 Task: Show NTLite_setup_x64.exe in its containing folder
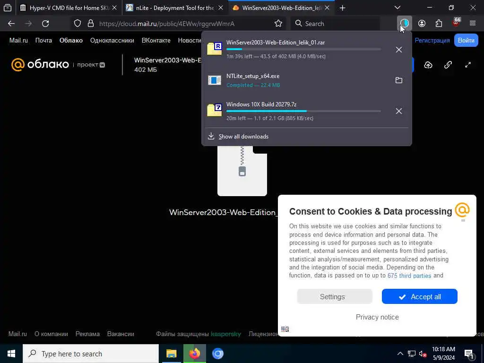click(x=399, y=80)
